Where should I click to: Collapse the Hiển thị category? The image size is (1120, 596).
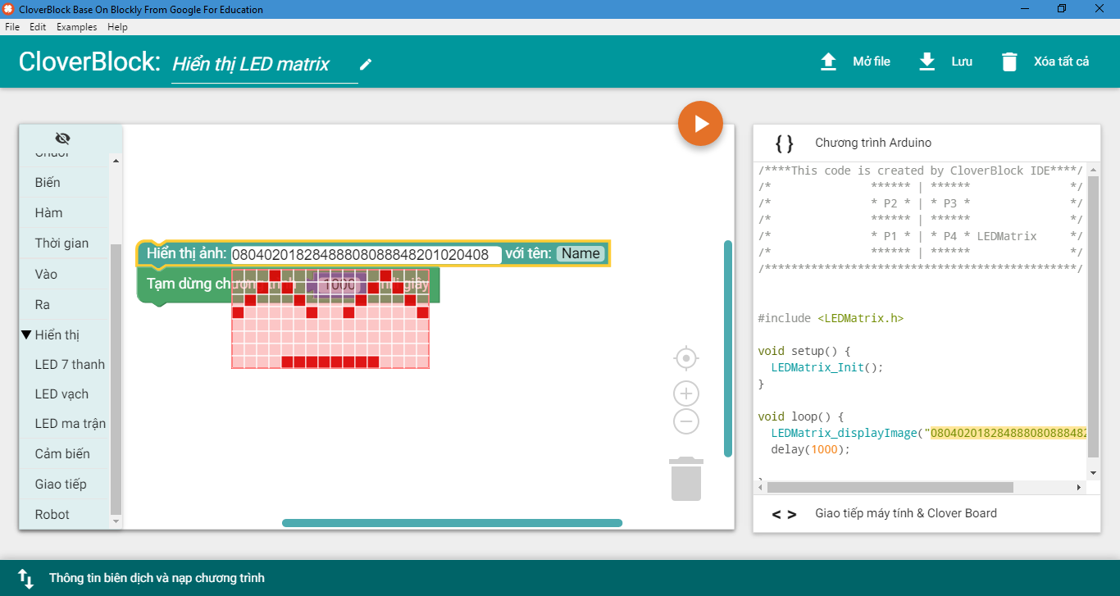coord(26,334)
